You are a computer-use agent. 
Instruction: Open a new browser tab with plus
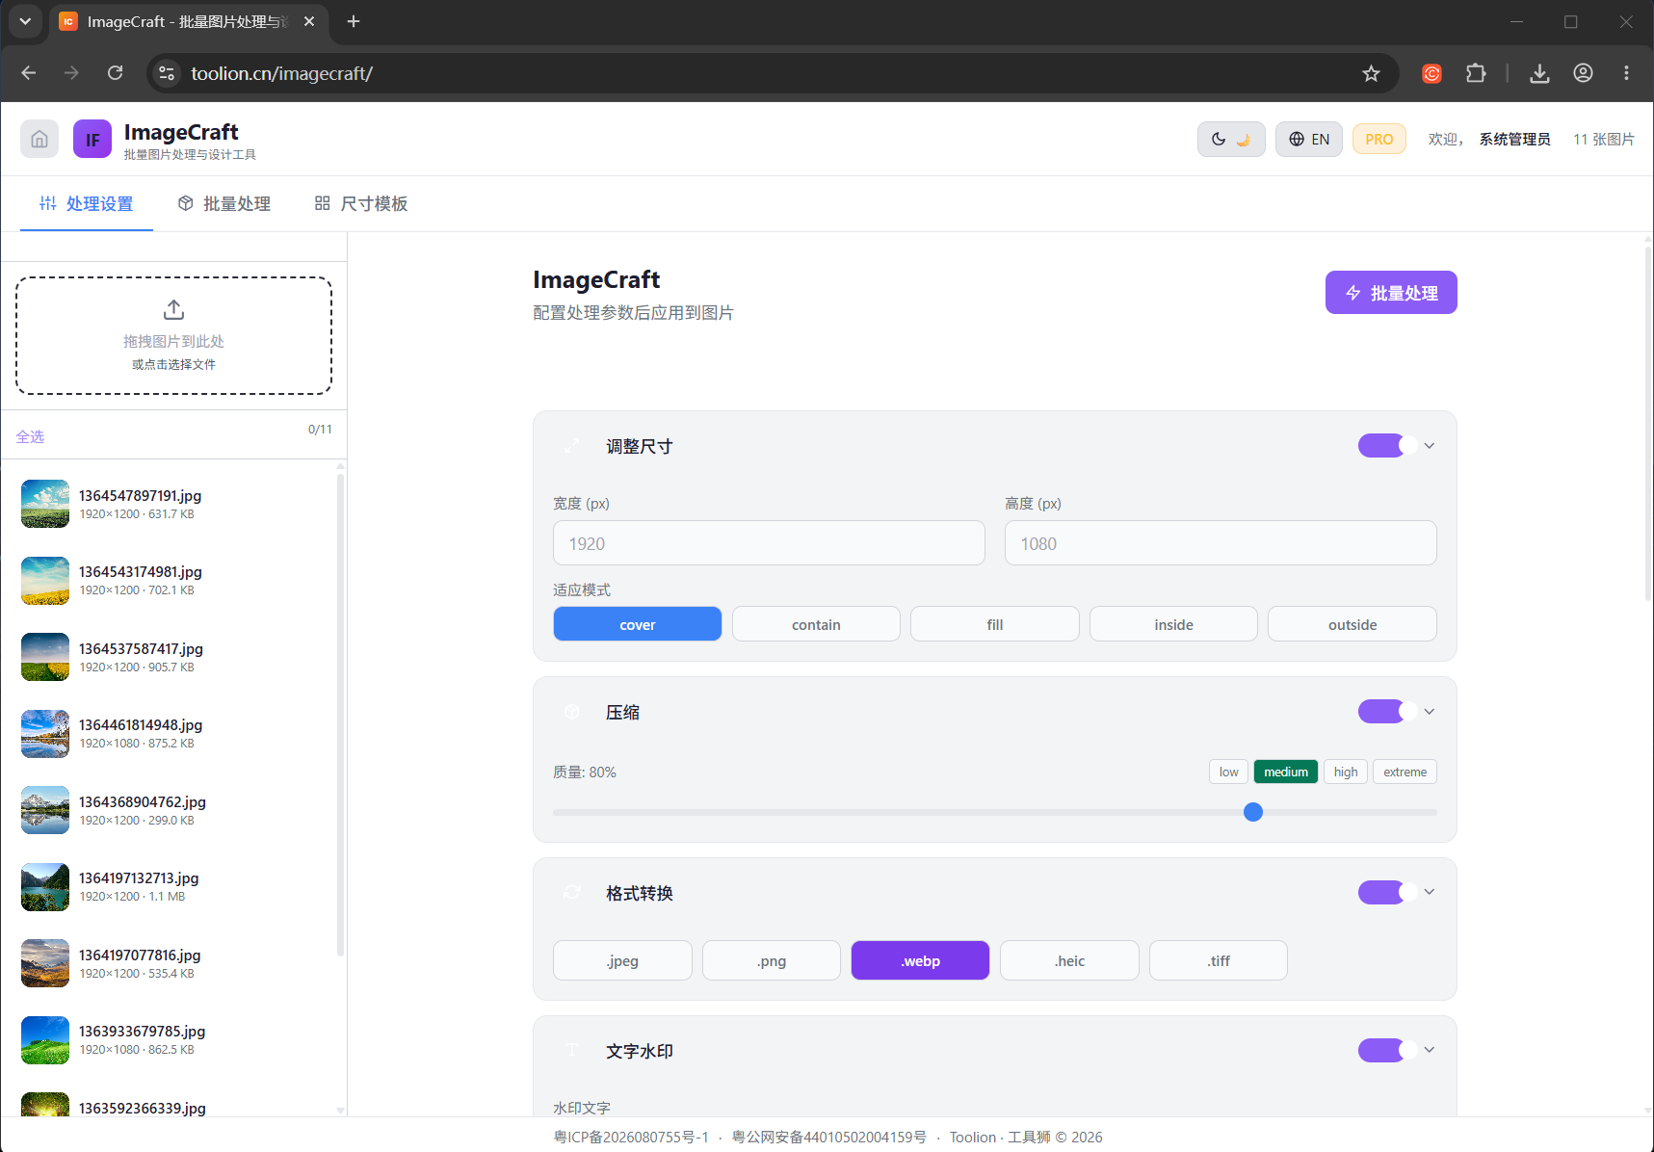coord(354,21)
